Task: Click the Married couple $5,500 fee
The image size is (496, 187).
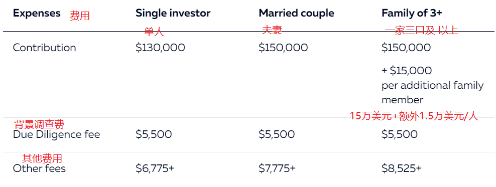Action: tap(277, 134)
